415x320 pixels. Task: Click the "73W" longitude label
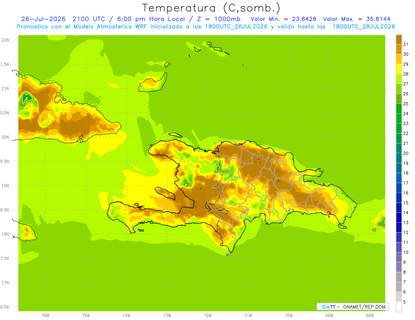click(x=167, y=316)
